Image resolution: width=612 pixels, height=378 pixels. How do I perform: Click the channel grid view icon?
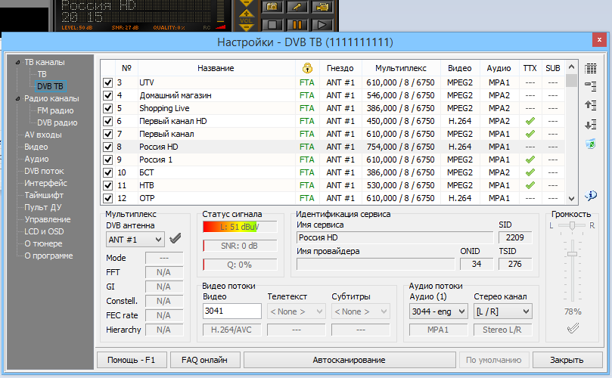[x=591, y=68]
